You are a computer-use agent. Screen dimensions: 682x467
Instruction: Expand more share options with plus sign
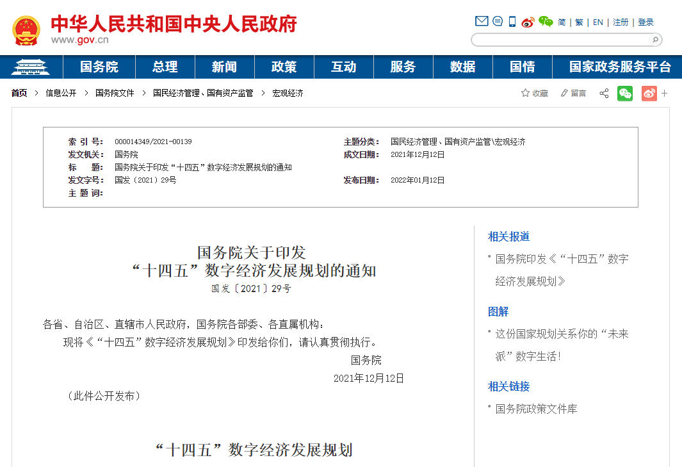664,94
